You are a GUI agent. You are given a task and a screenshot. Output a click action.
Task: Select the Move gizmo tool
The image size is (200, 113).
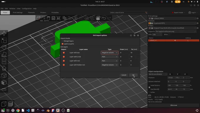point(4,33)
